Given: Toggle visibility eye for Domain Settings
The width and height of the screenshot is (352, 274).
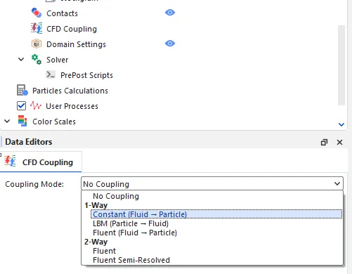Looking at the screenshot, I should click(x=170, y=44).
